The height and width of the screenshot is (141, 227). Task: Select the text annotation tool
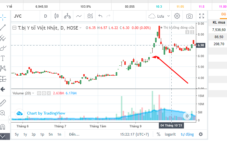coord(3,58)
